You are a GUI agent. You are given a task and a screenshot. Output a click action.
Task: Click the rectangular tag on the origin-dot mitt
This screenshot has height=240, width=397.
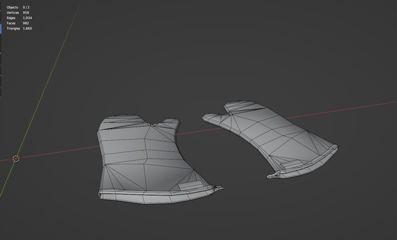(190, 186)
